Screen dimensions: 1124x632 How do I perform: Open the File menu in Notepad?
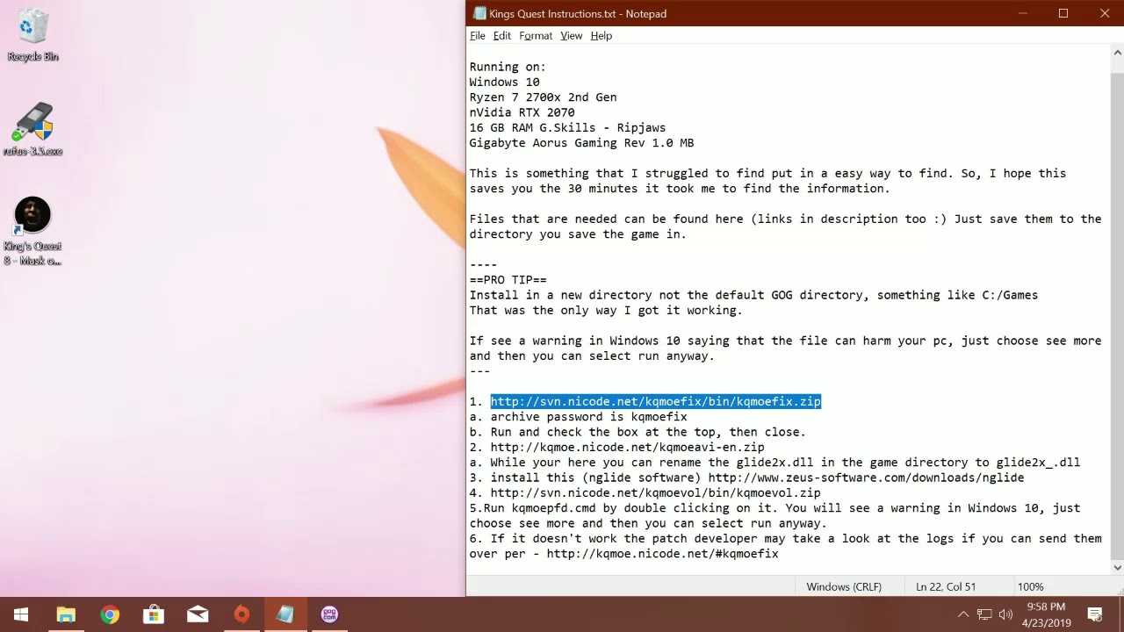click(478, 36)
